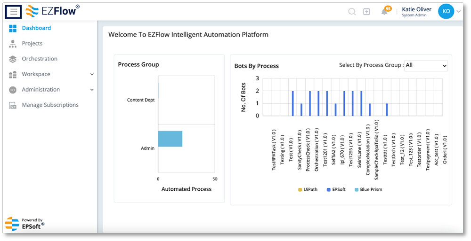
Task: Click the SampleCheckRpaToSo ( V1.0 ) label
Action: click(376, 149)
